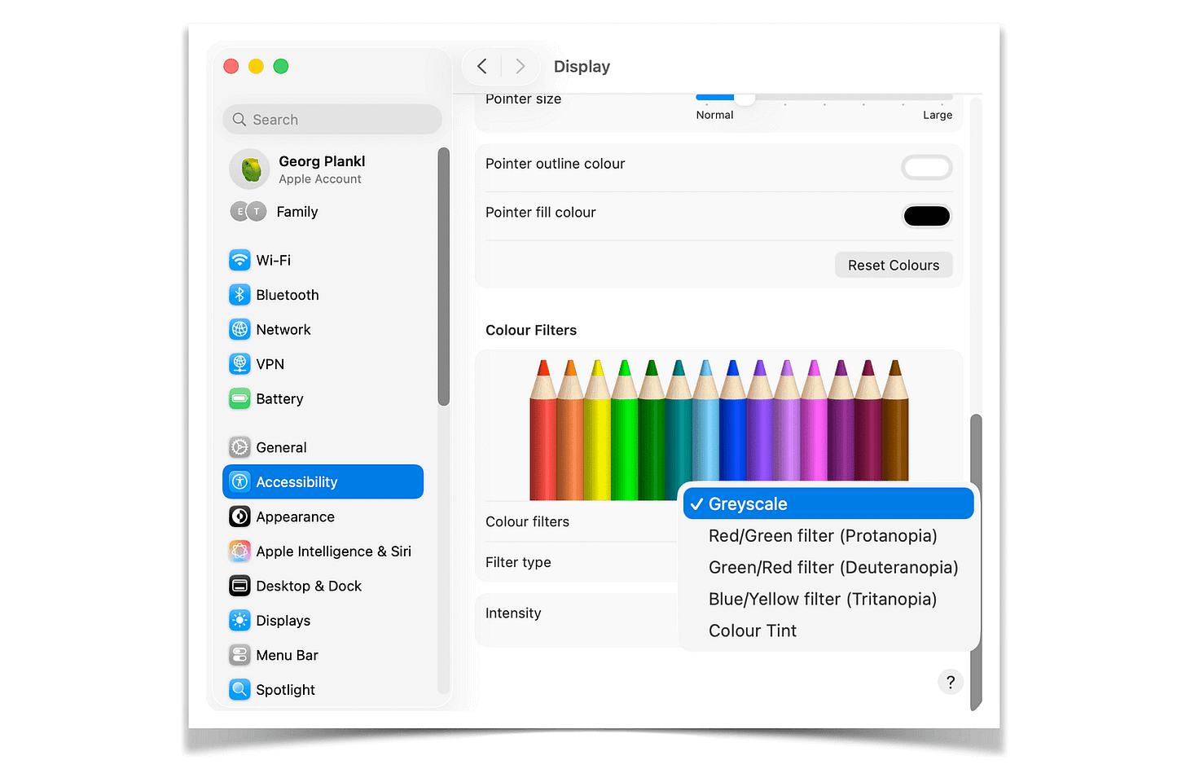The image size is (1186, 769).
Task: Click the Normal pointer size label
Action: (714, 115)
